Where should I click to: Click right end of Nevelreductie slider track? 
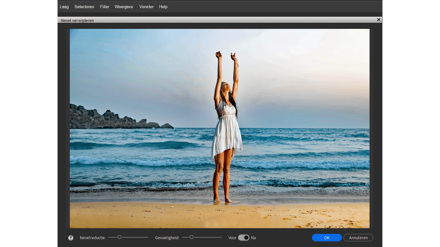click(x=147, y=237)
